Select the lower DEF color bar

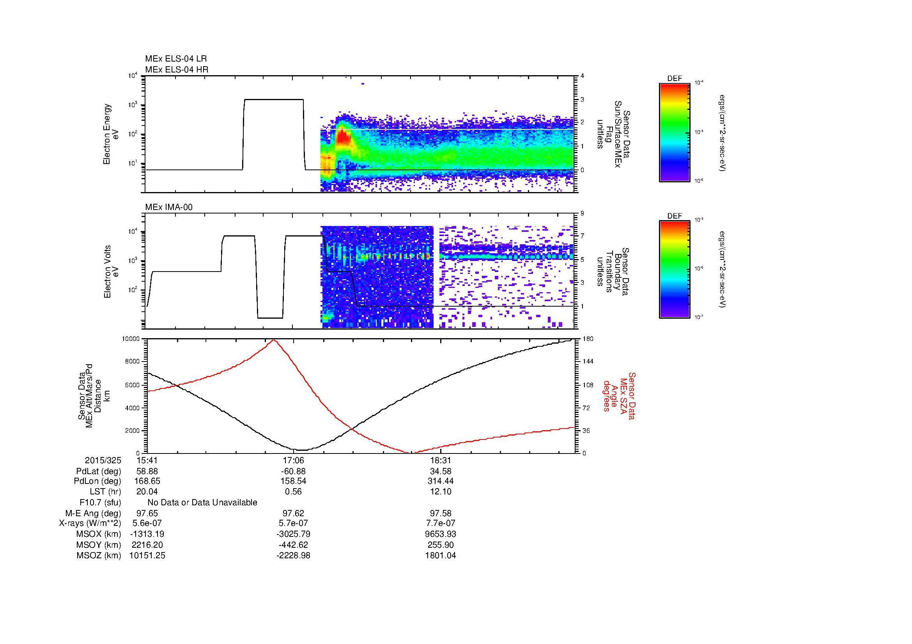pyautogui.click(x=675, y=270)
